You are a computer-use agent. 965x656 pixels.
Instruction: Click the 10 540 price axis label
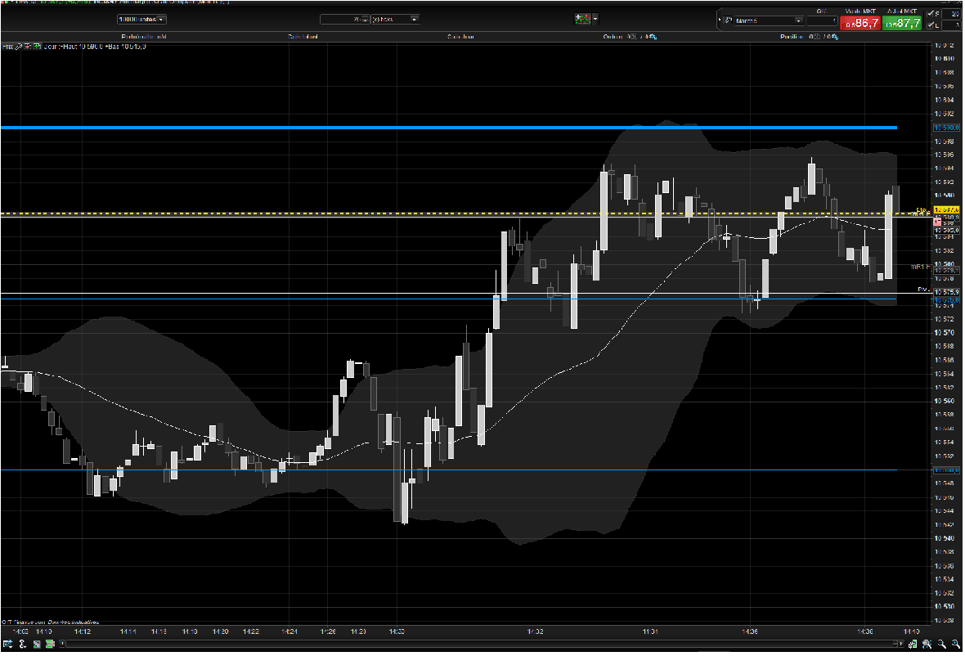[x=944, y=538]
